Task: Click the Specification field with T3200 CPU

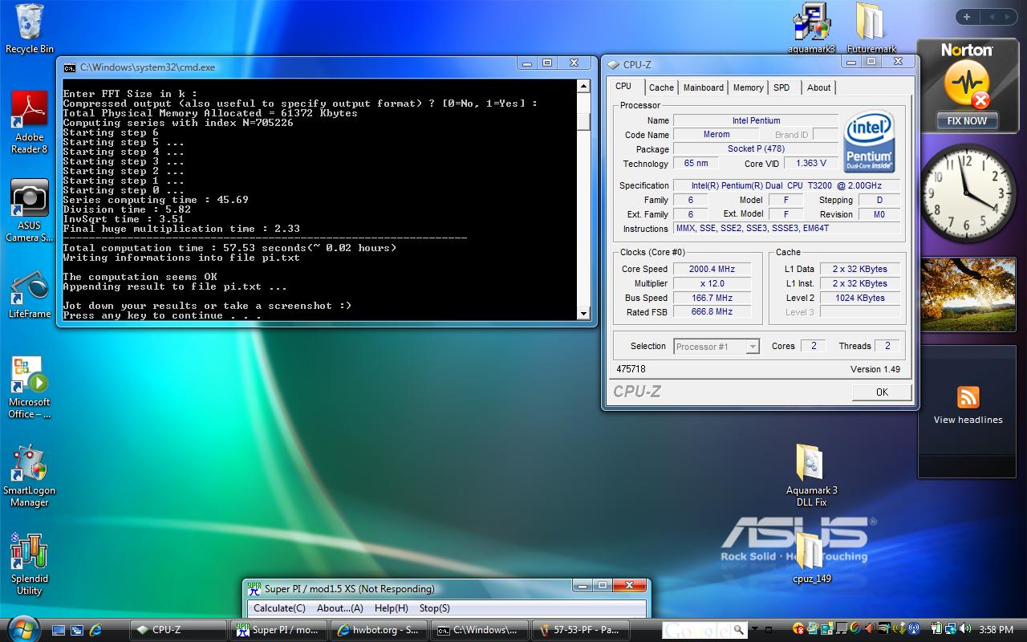Action: [x=787, y=185]
